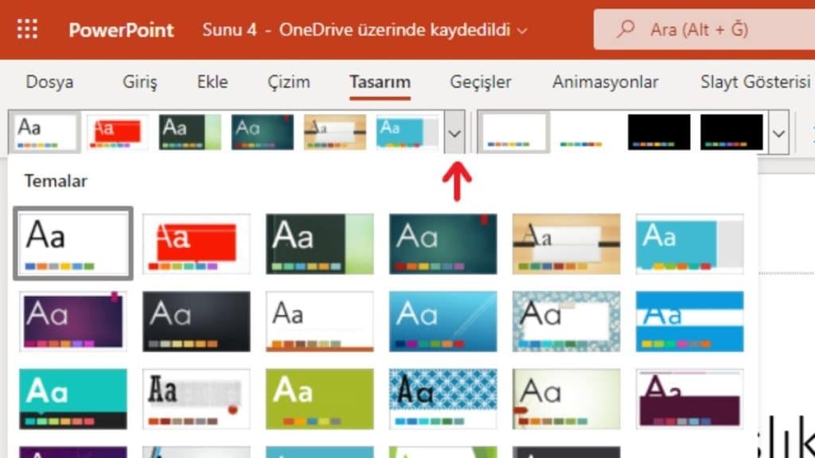Apply the dark charcoal theme
The image size is (815, 458).
(x=197, y=321)
